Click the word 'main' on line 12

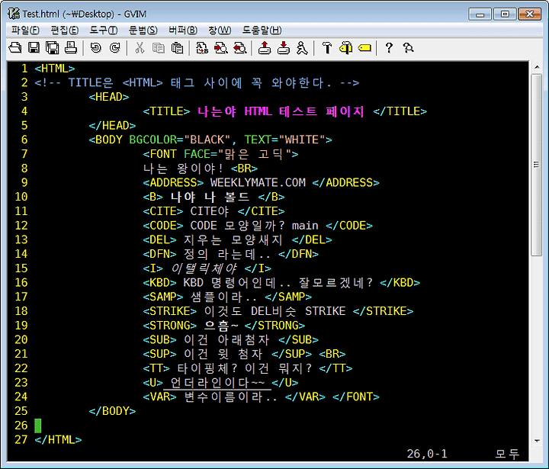coord(305,226)
